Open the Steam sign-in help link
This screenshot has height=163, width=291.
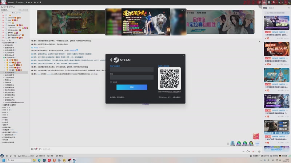(x=117, y=97)
